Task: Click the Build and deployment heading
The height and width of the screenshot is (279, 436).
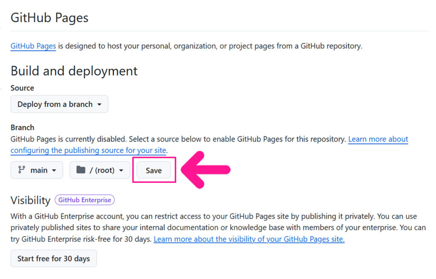Action: pyautogui.click(x=74, y=71)
